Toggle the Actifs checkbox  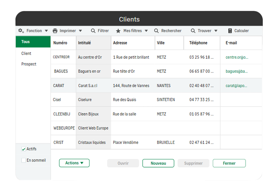point(24,149)
